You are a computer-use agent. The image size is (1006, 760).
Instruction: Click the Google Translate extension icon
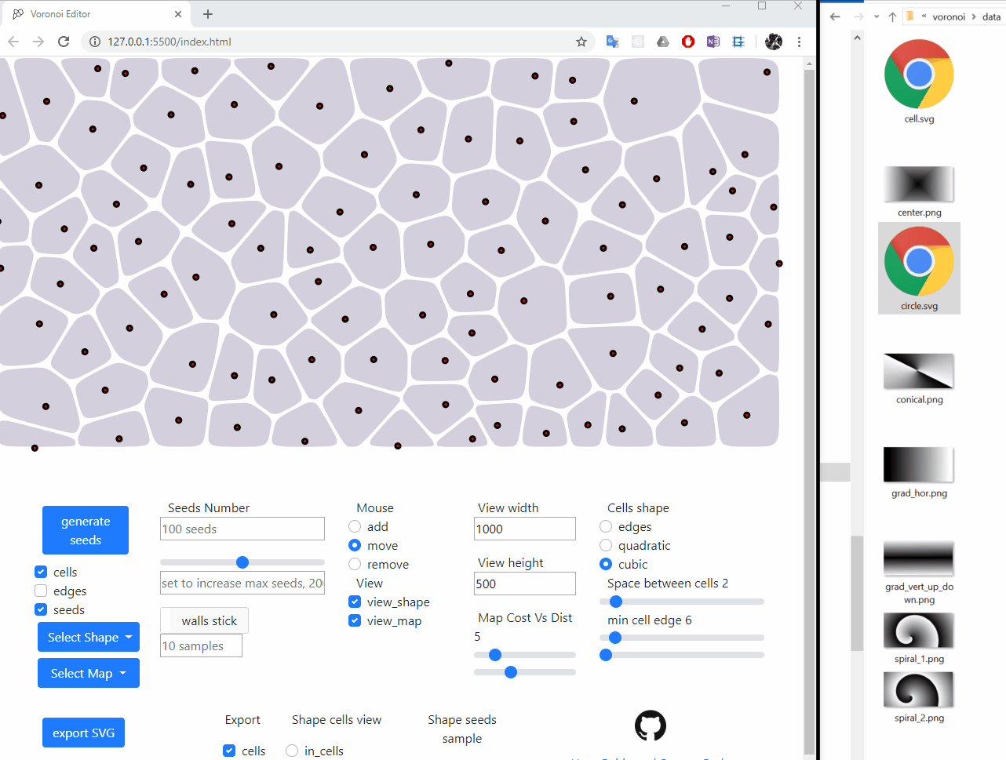[x=612, y=42]
